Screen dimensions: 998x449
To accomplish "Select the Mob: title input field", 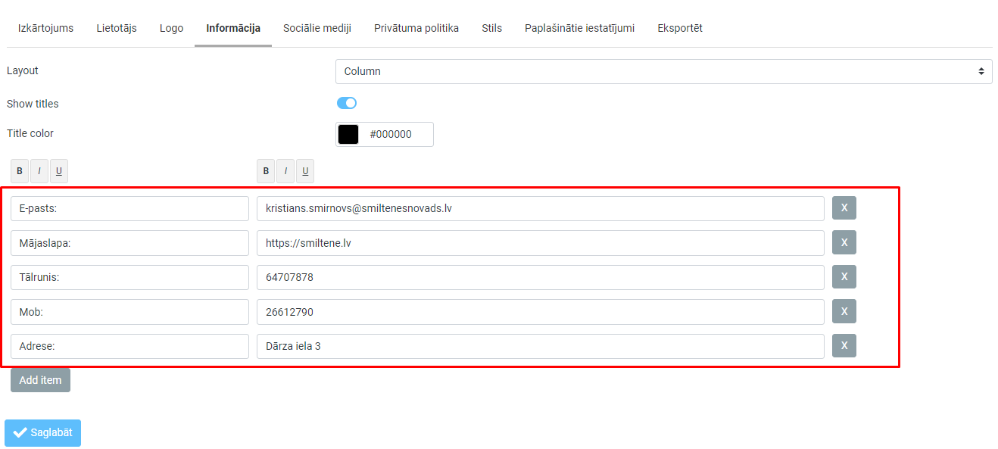I will tap(129, 312).
